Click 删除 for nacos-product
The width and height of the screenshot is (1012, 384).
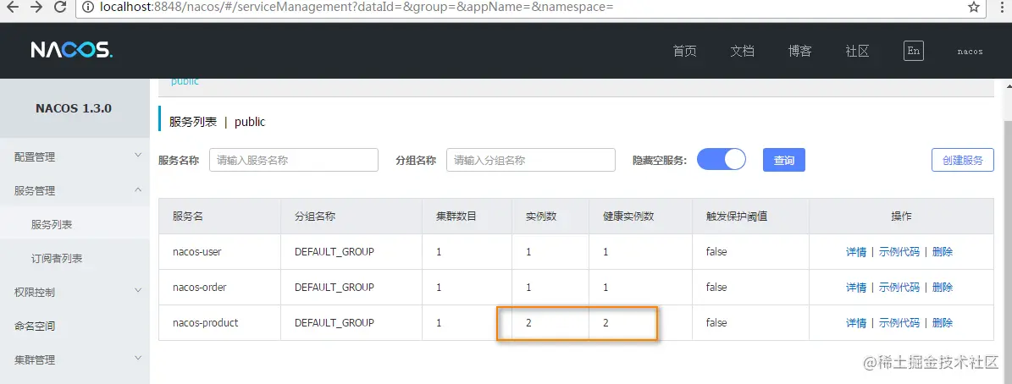(x=943, y=323)
